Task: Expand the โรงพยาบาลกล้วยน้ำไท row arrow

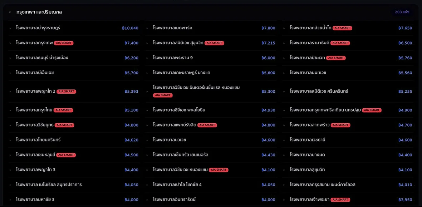Action: (x=284, y=28)
